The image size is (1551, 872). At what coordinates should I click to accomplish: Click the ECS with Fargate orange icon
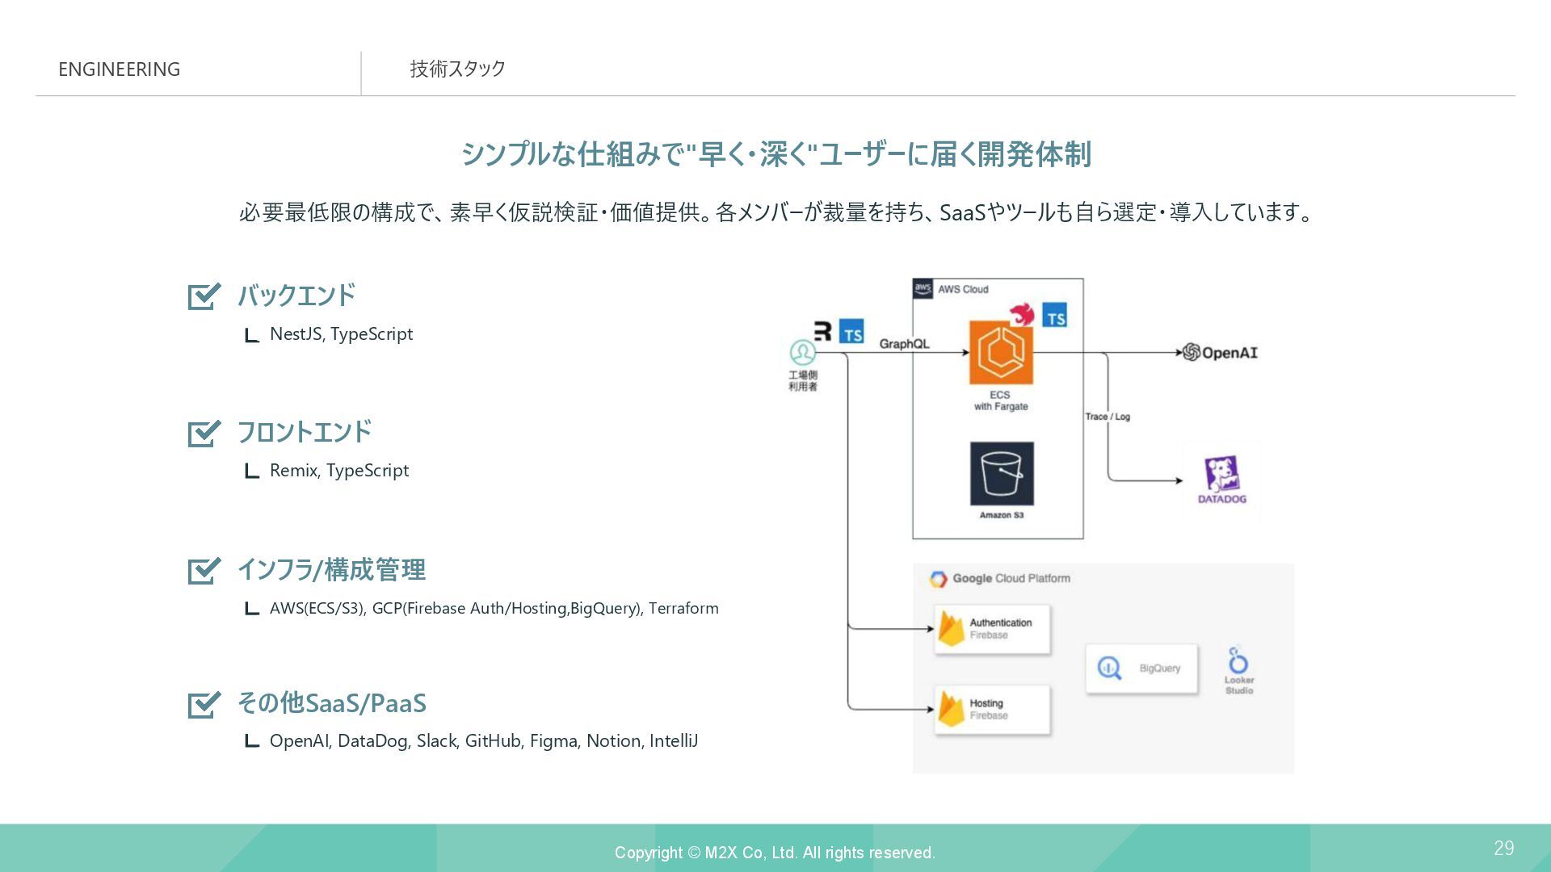1001,353
